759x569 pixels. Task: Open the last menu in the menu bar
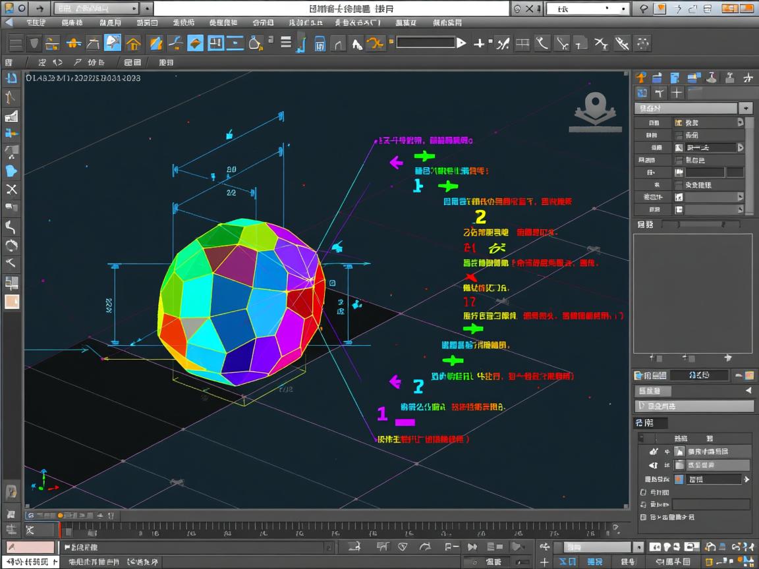coord(447,22)
